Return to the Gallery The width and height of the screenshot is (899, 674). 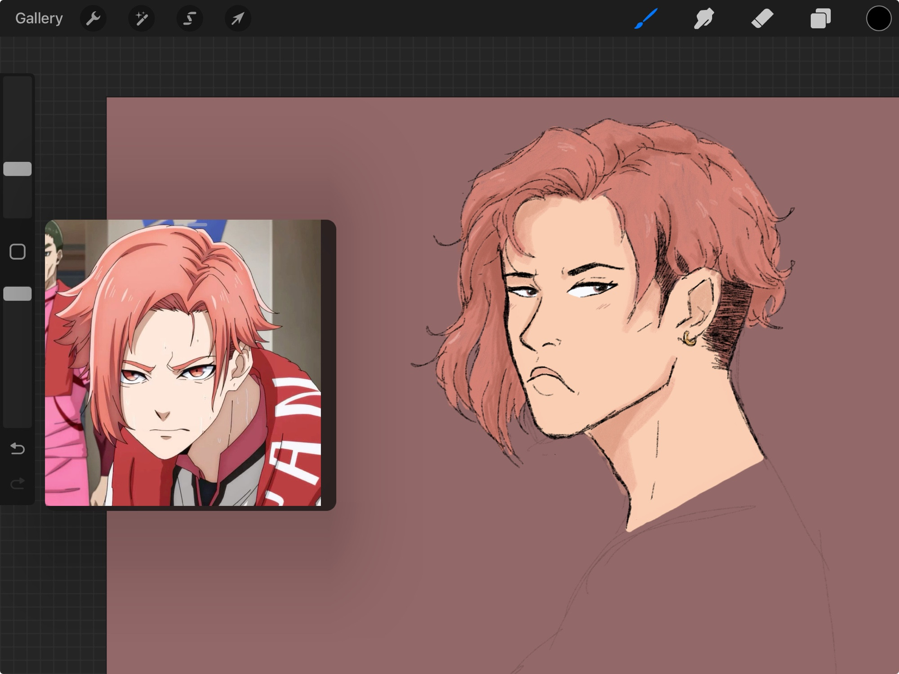coord(39,18)
